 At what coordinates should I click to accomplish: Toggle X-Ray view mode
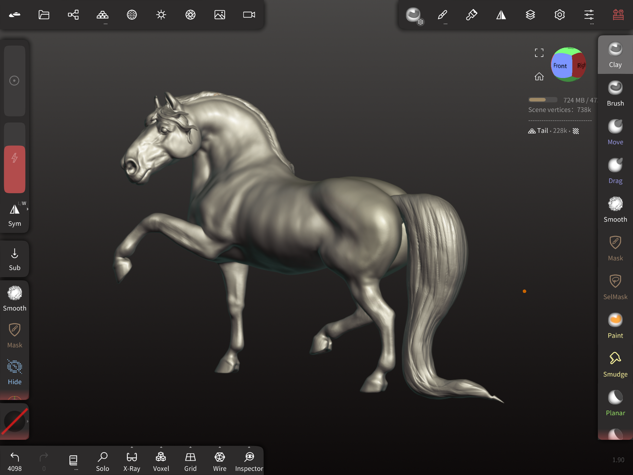point(132,461)
